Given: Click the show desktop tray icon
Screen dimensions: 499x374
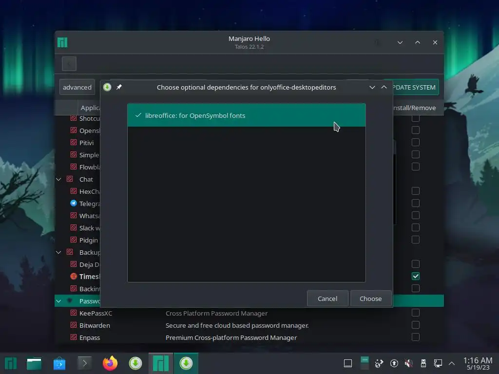Looking at the screenshot, I should point(348,363).
